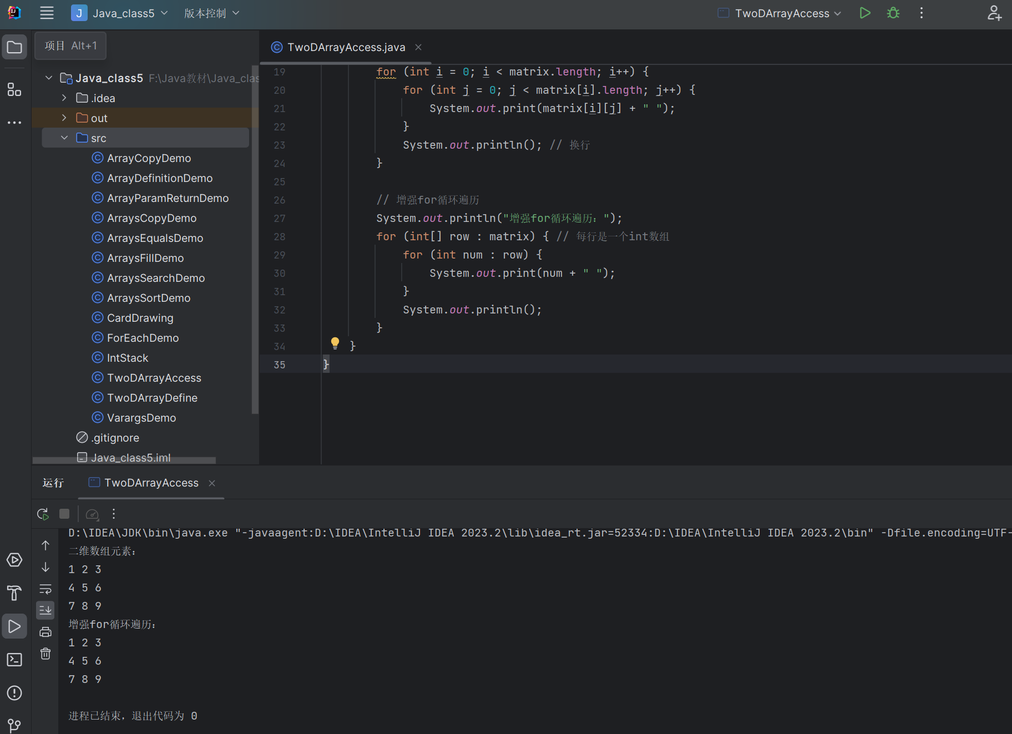Screen dimensions: 1012x734
Task: Open the Structure tool window icon
Action: pyautogui.click(x=14, y=90)
